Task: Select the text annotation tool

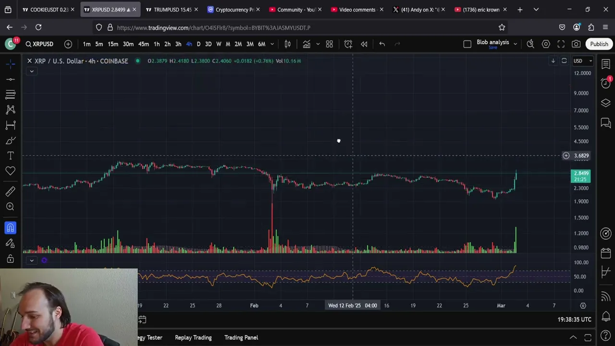Action: point(10,156)
